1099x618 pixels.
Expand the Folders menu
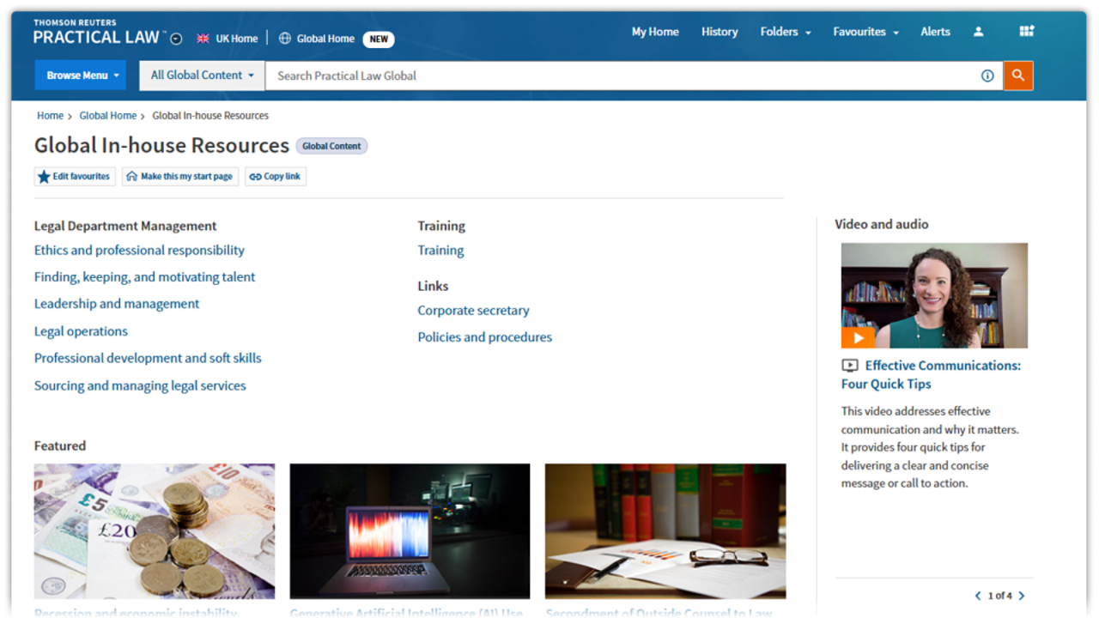(x=785, y=32)
